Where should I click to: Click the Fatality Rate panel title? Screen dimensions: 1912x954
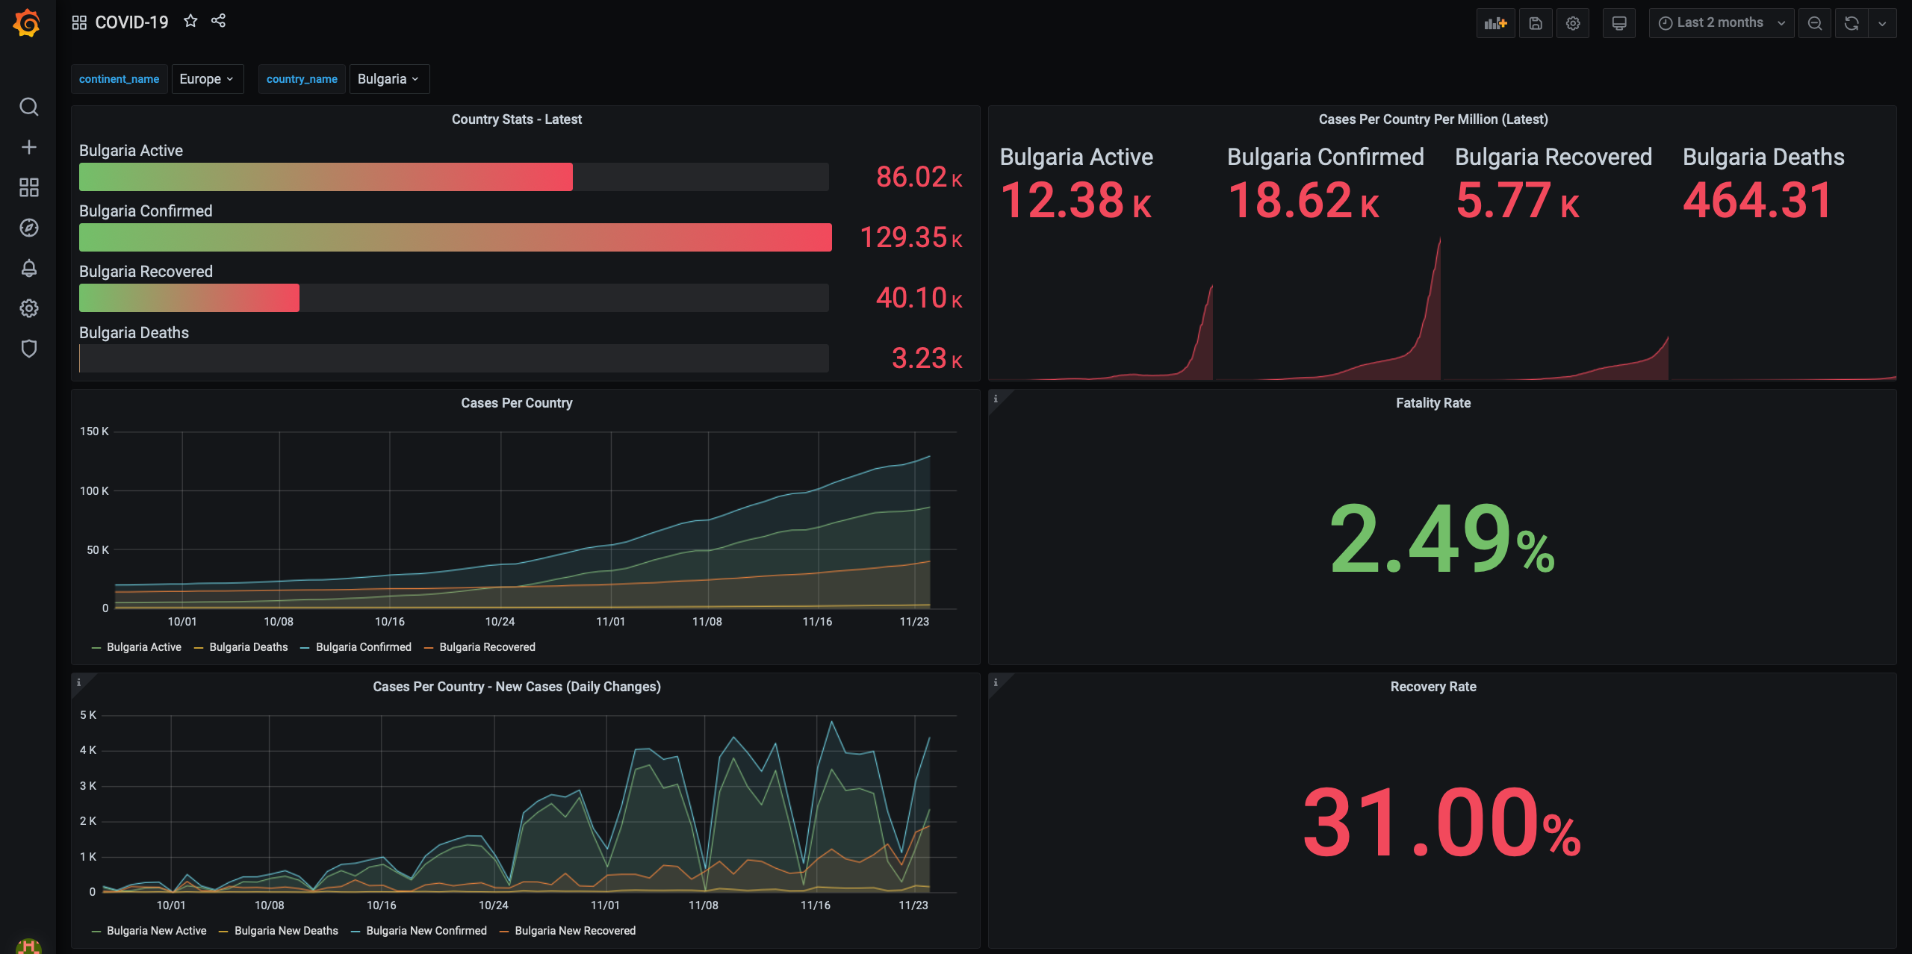click(1433, 403)
